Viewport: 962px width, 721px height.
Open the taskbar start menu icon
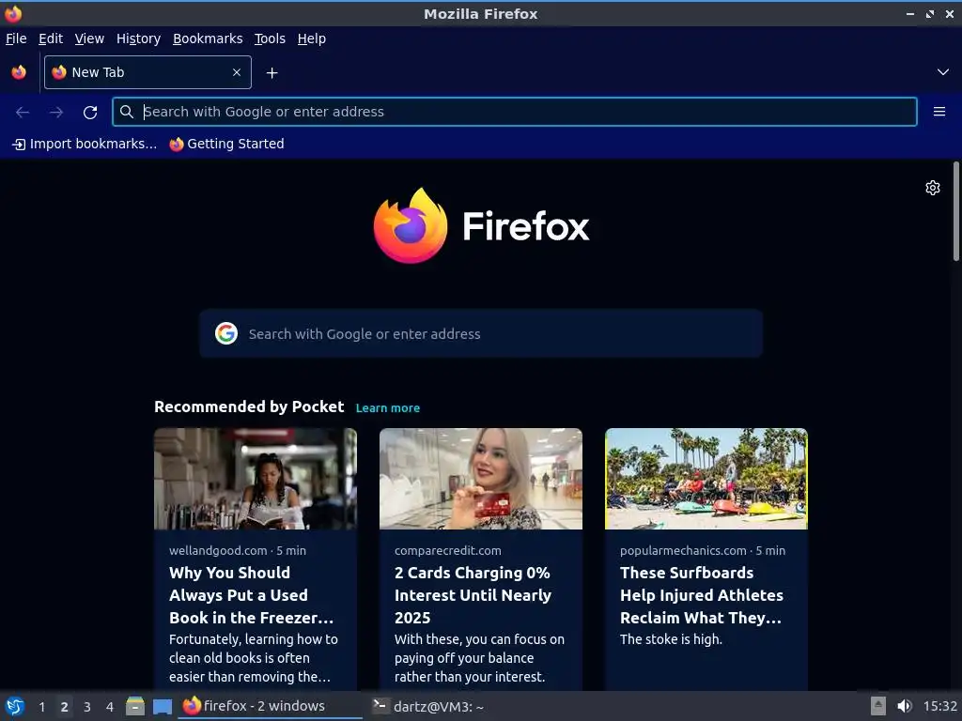[x=15, y=706]
